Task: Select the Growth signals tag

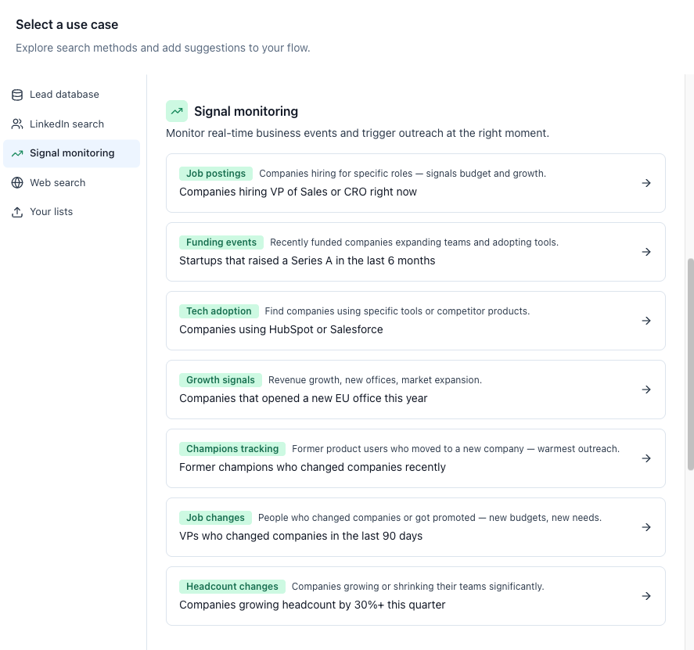Action: point(221,380)
